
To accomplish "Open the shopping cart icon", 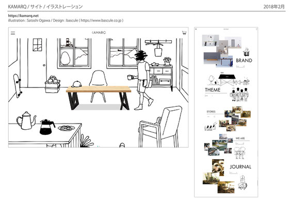I will pos(184,33).
